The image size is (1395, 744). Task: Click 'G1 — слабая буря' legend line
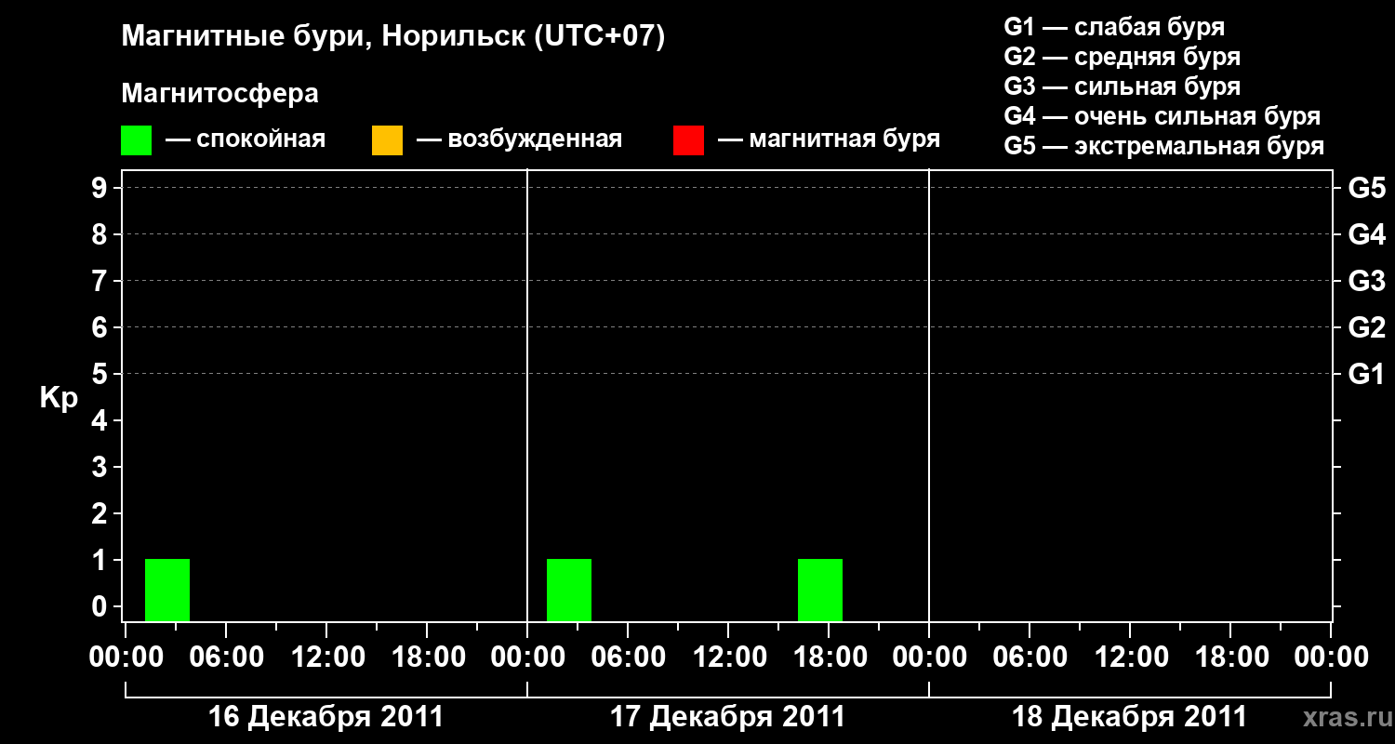coord(1114,27)
